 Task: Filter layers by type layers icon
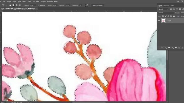(177, 9)
